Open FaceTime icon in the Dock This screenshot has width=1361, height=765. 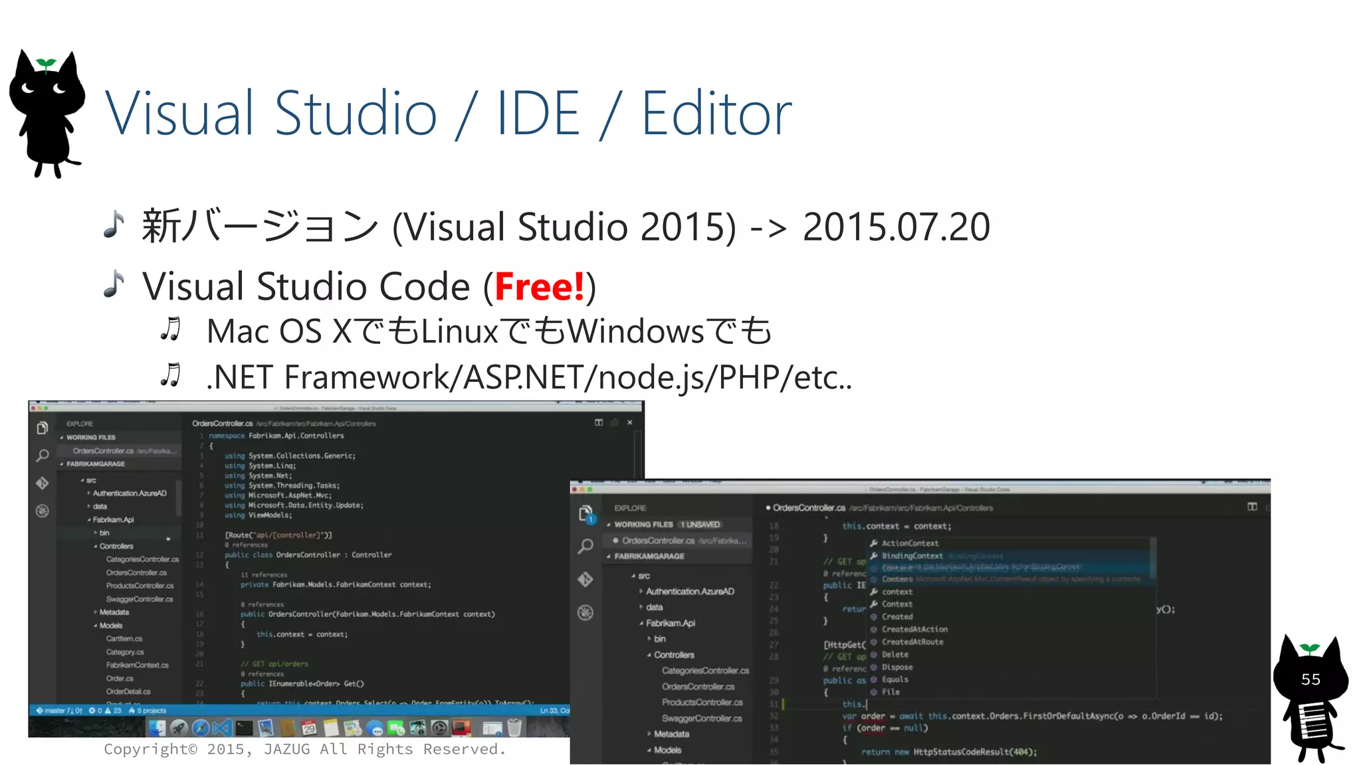396,728
